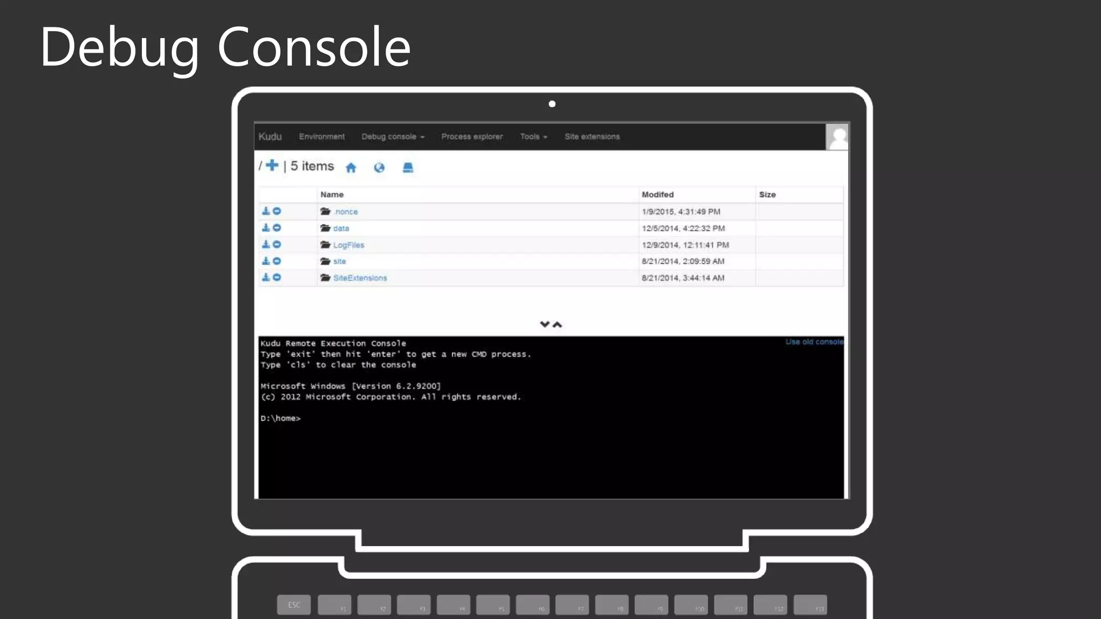This screenshot has width=1101, height=619.
Task: Download the .nonce folder
Action: click(266, 211)
